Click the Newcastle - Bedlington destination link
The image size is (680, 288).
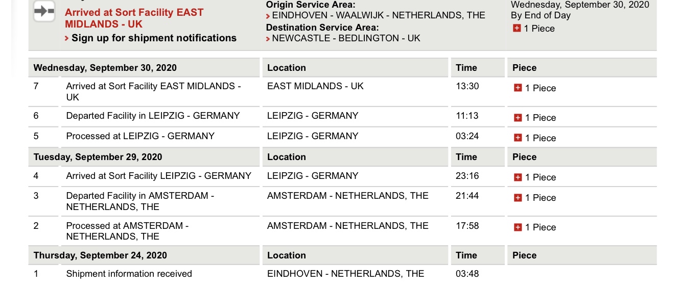(x=346, y=38)
